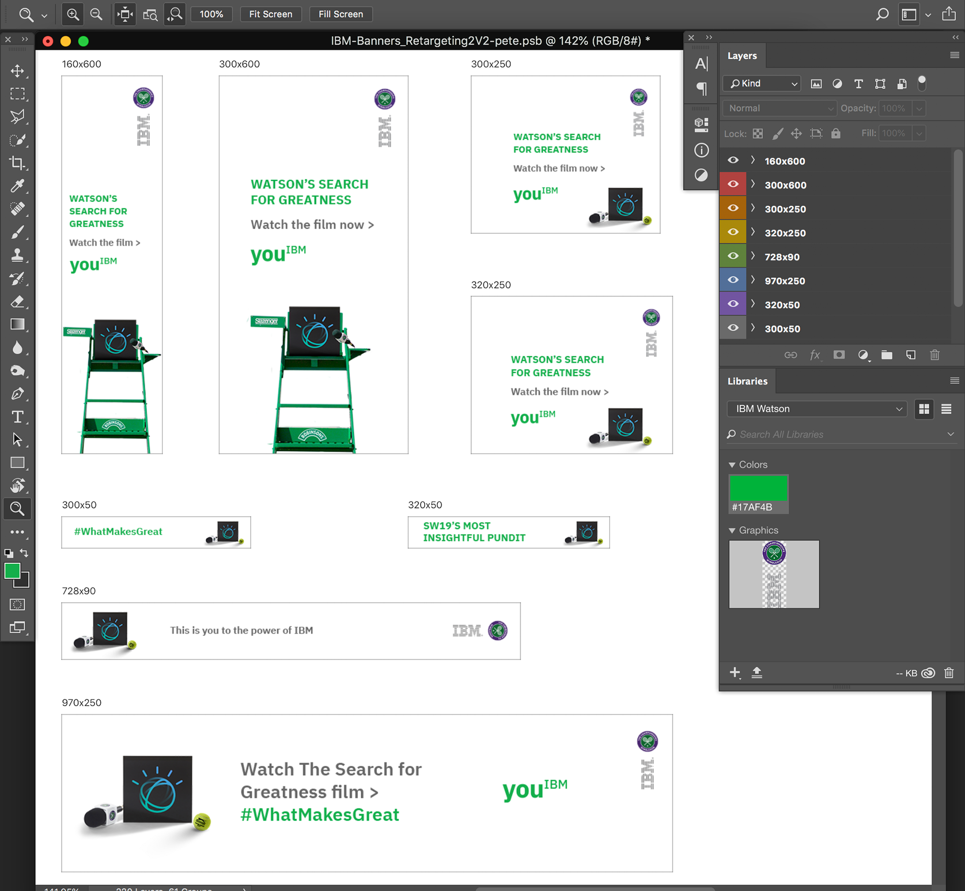Hide the 300x250 layer group
The height and width of the screenshot is (891, 965).
(x=733, y=208)
